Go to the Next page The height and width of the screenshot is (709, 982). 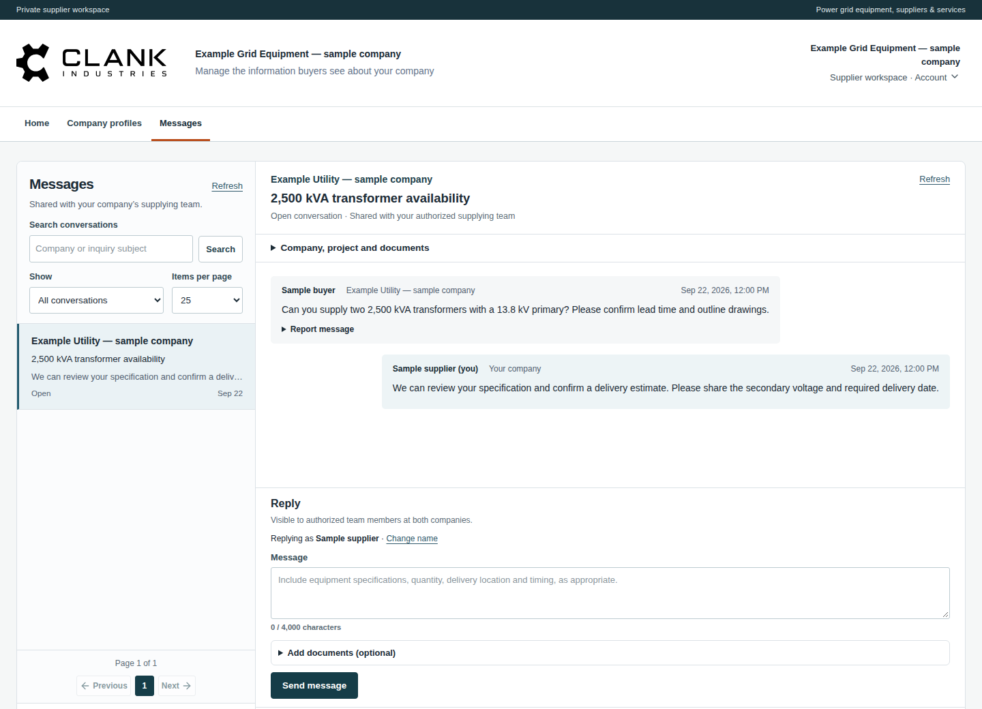point(176,686)
